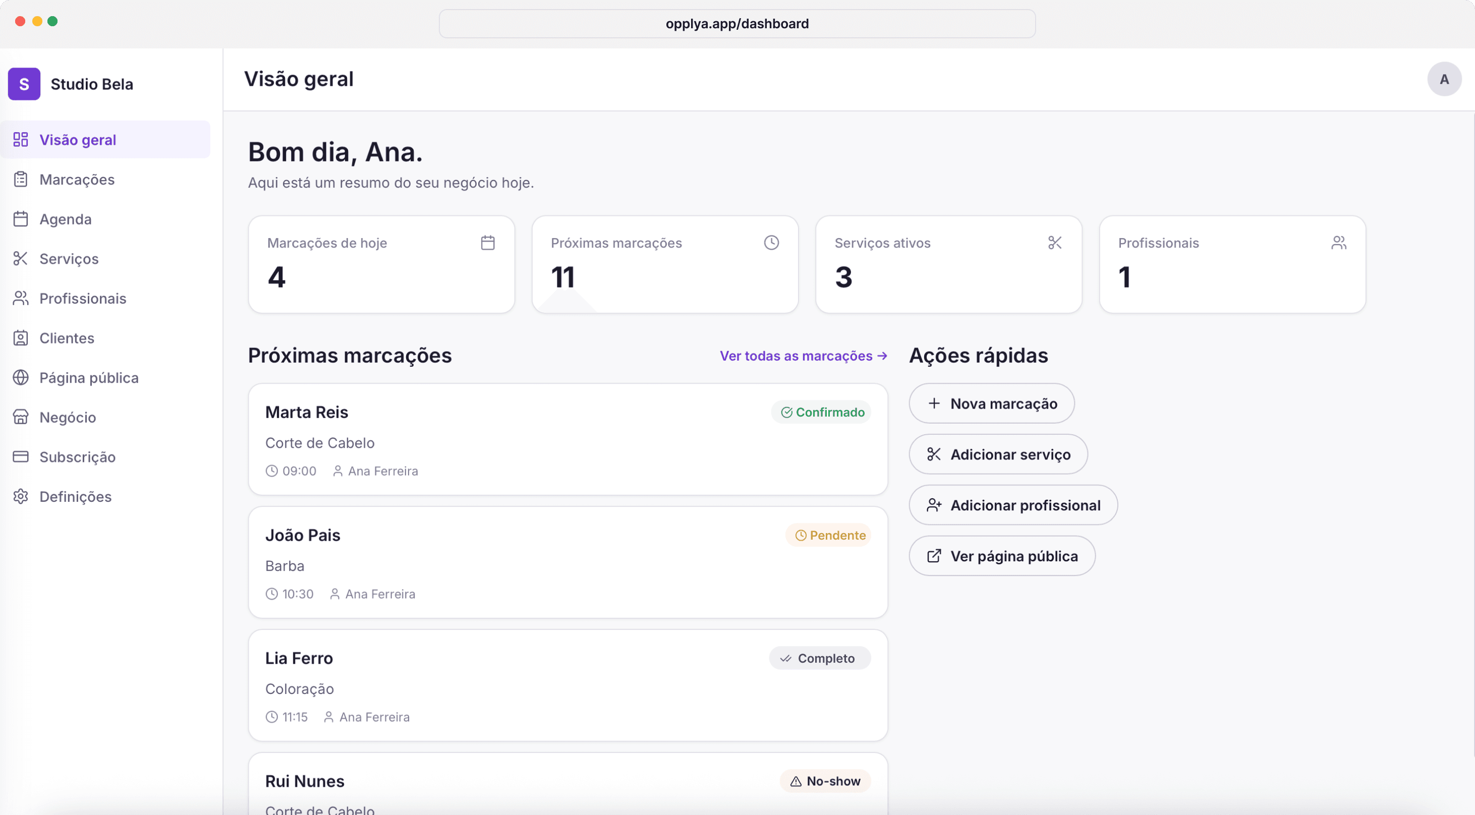This screenshot has width=1475, height=815.
Task: Click the Nova marcação button
Action: click(x=992, y=403)
